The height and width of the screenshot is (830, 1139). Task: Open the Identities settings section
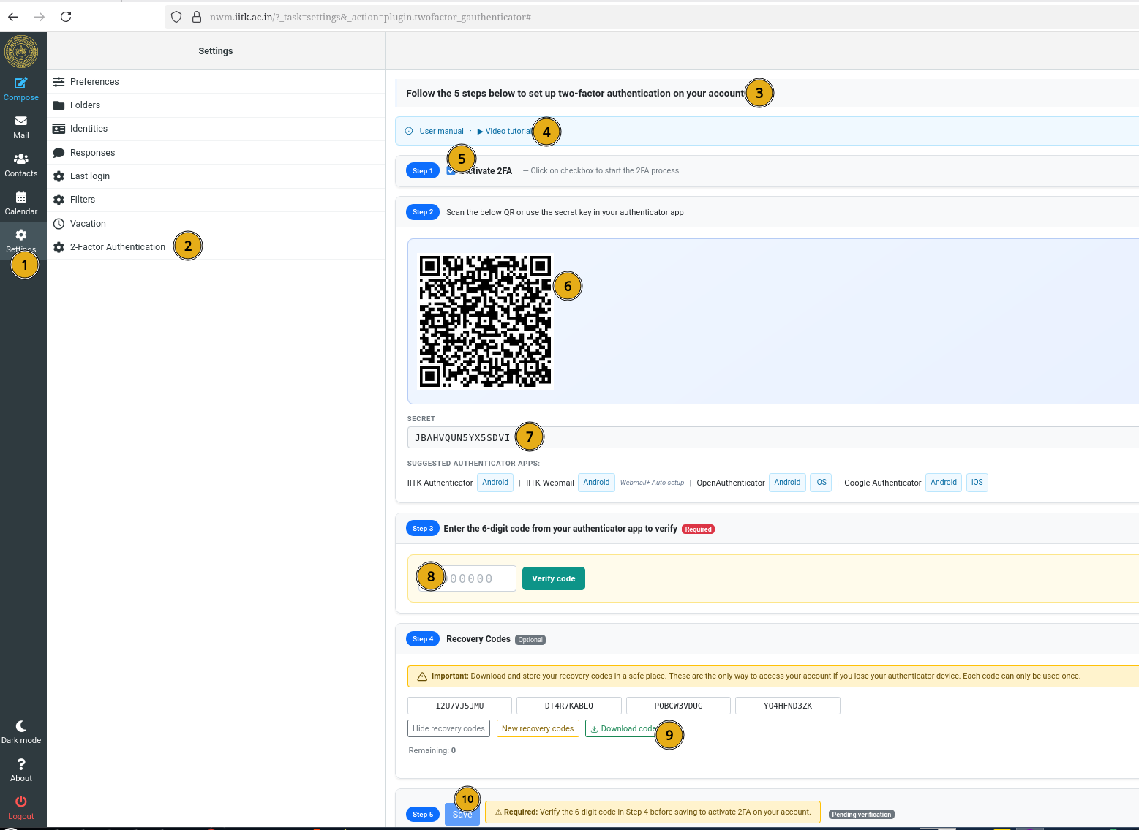tap(216, 129)
